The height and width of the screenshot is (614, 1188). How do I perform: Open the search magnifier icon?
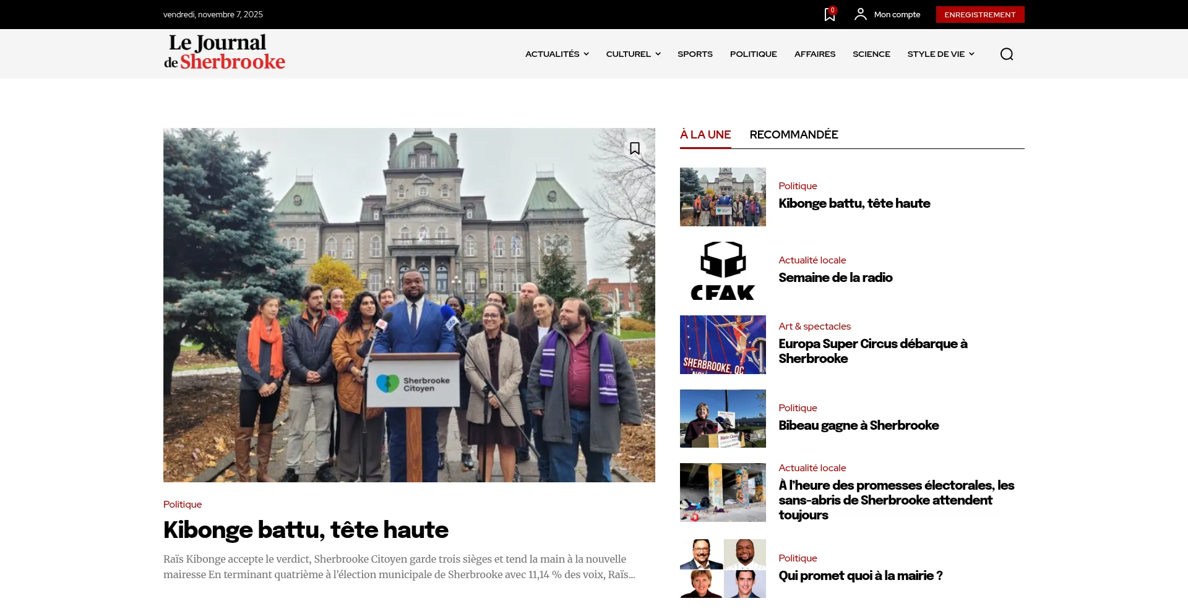(x=1006, y=54)
